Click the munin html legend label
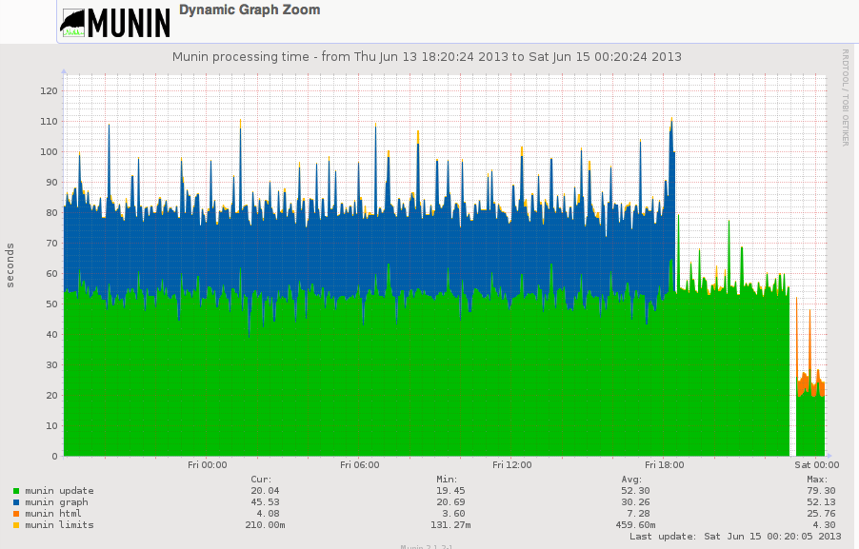859x549 pixels. pos(53,514)
